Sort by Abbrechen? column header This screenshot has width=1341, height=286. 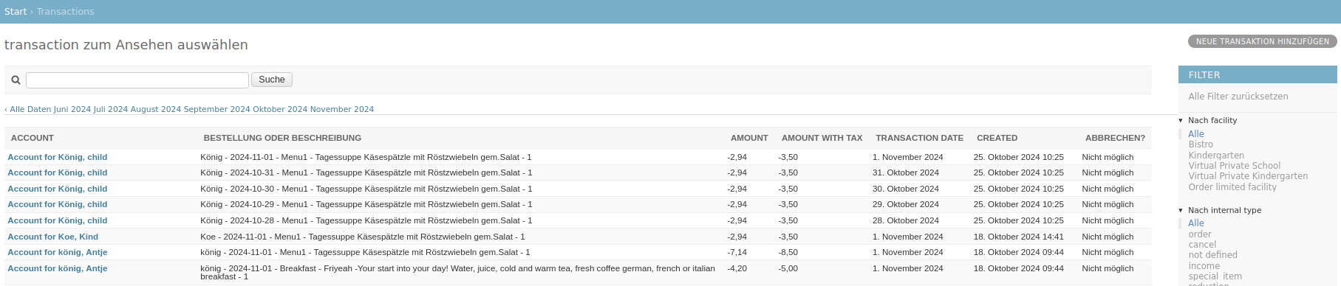pyautogui.click(x=1115, y=138)
